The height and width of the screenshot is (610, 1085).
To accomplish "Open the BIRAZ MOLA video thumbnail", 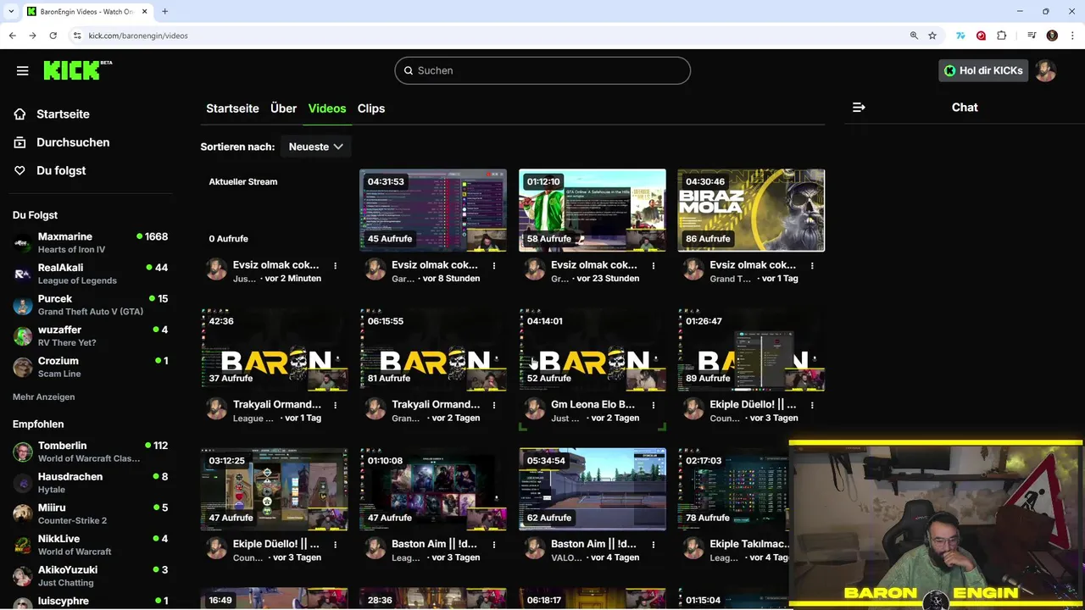I will click(x=751, y=210).
